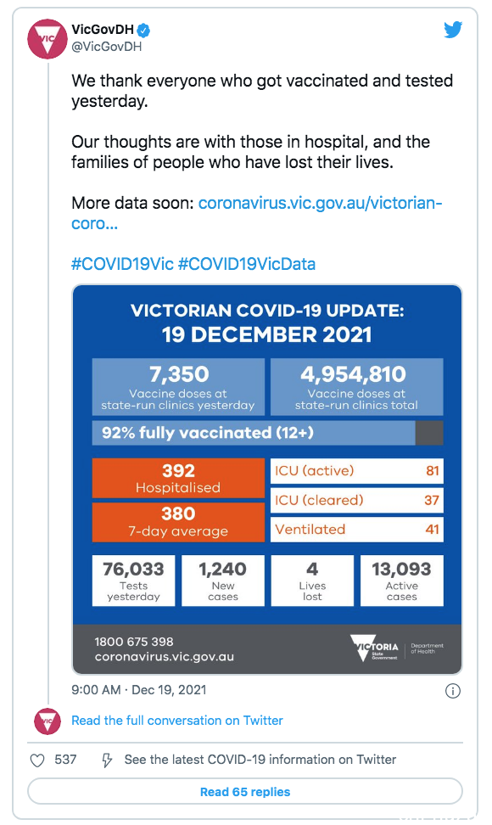Click the @VicGovDH handle
492x825 pixels.
(107, 47)
